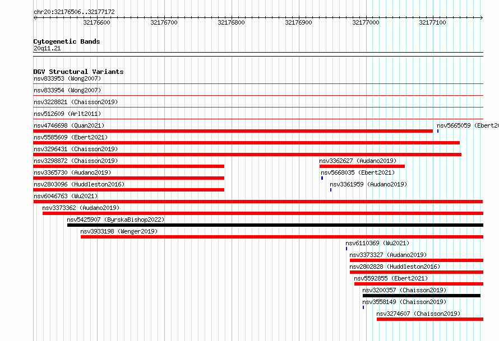This screenshot has height=341, width=499.
Task: Click nsv6046763 (Wu2021) label
Action: tap(66, 196)
